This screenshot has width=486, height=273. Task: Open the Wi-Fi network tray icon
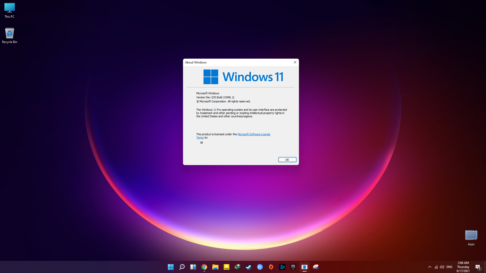[x=436, y=267]
